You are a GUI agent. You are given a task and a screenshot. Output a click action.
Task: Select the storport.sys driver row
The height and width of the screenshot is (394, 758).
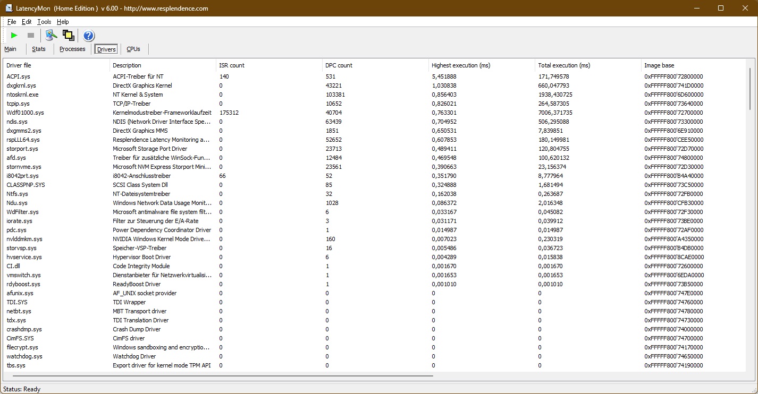tap(375, 149)
